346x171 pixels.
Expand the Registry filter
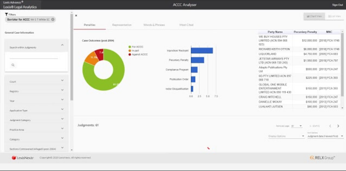pos(37,91)
